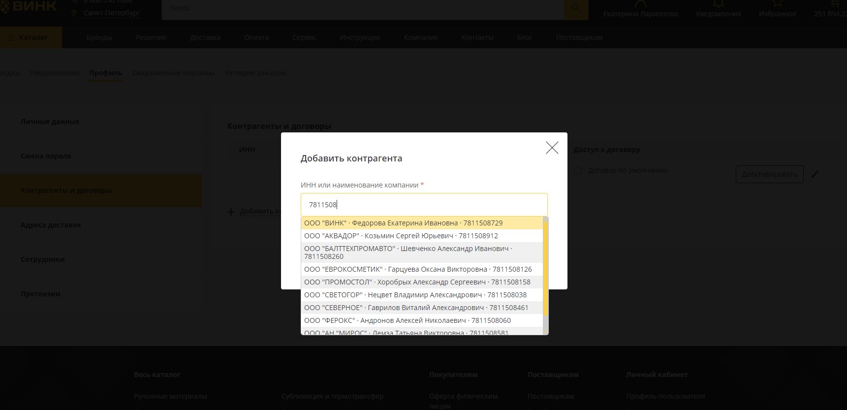Choose ООО "БАЛТТЕХПРОМАВТО" Шевченко suggestion
Image resolution: width=847 pixels, height=410 pixels.
click(x=422, y=252)
